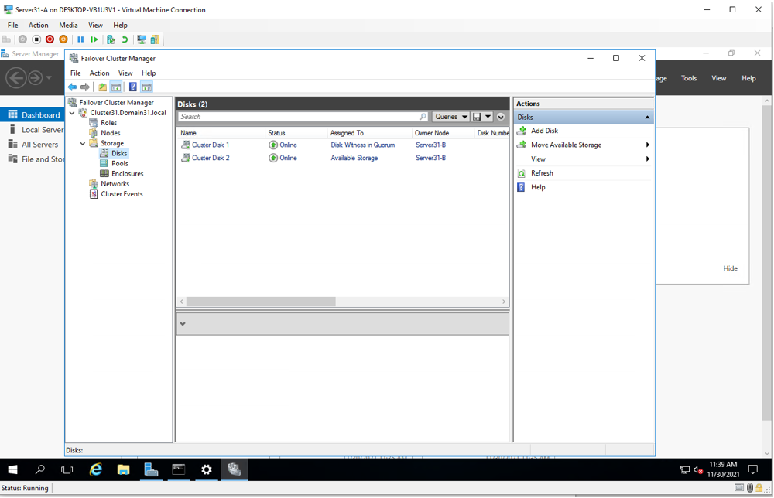Click the orange Save VM icon
Viewport: 774px width, 498px height.
tap(63, 39)
